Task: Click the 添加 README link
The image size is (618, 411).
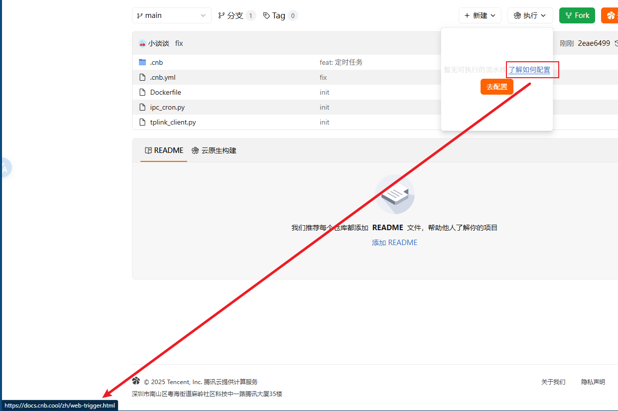Action: pyautogui.click(x=394, y=242)
